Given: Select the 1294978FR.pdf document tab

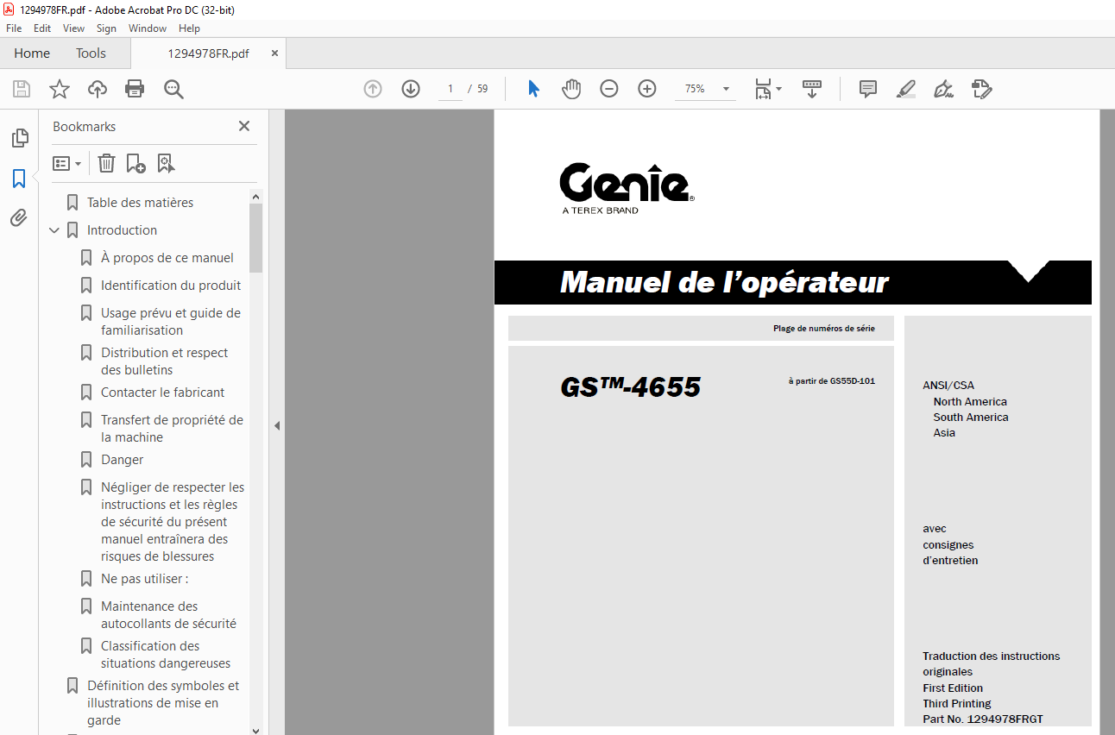Looking at the screenshot, I should (x=208, y=53).
